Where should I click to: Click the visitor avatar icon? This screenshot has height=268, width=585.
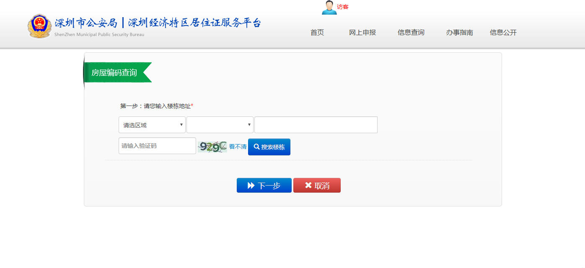tap(329, 7)
